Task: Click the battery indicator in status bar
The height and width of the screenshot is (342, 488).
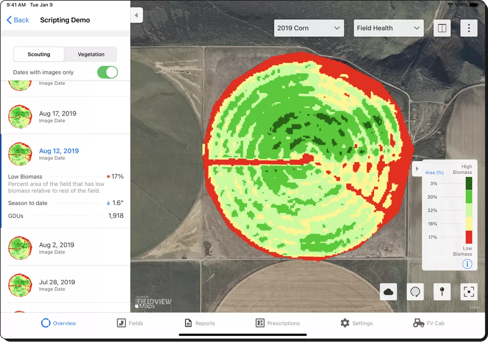Action: click(x=474, y=5)
